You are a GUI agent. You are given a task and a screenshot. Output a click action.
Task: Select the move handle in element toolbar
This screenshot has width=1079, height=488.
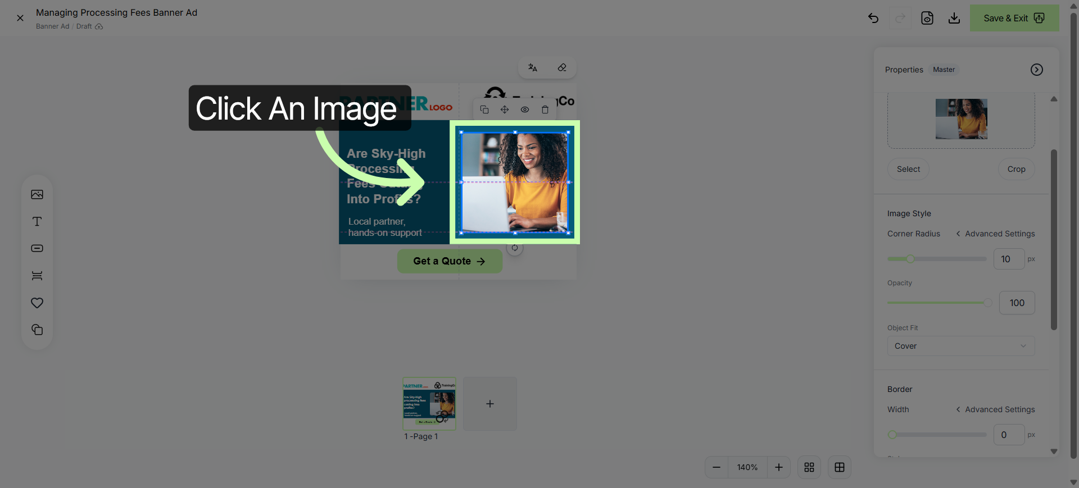(x=505, y=110)
